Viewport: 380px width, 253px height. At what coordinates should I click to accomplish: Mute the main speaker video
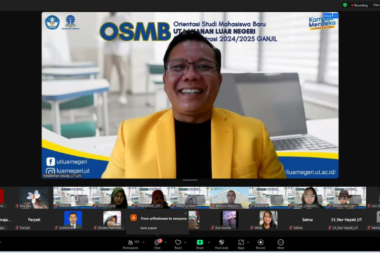coord(328,16)
